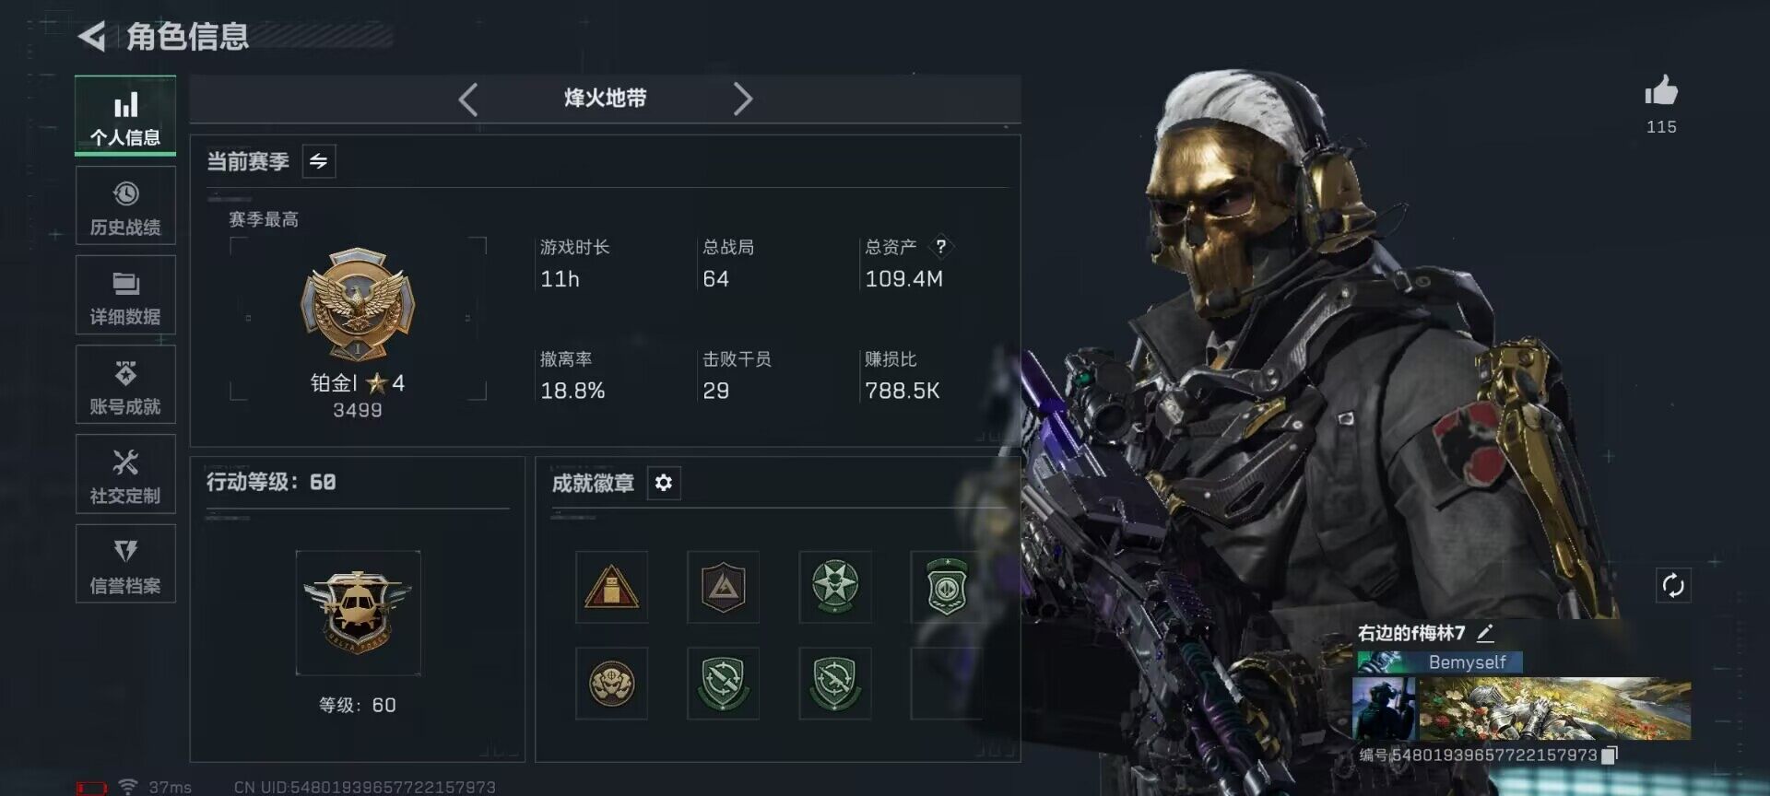The width and height of the screenshot is (1770, 796).
Task: Click the 铂金I rank medal emblem
Action: (358, 305)
